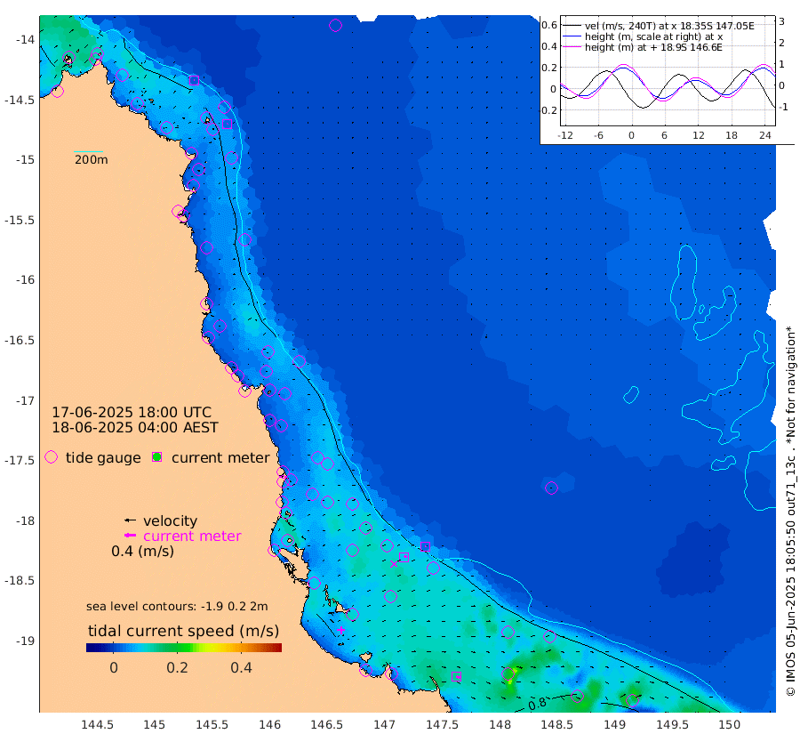
Task: Click the black velocity arrow in the legend
Action: (131, 520)
